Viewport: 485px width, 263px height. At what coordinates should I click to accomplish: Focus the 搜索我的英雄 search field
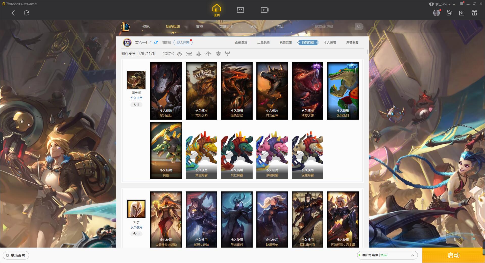click(334, 27)
